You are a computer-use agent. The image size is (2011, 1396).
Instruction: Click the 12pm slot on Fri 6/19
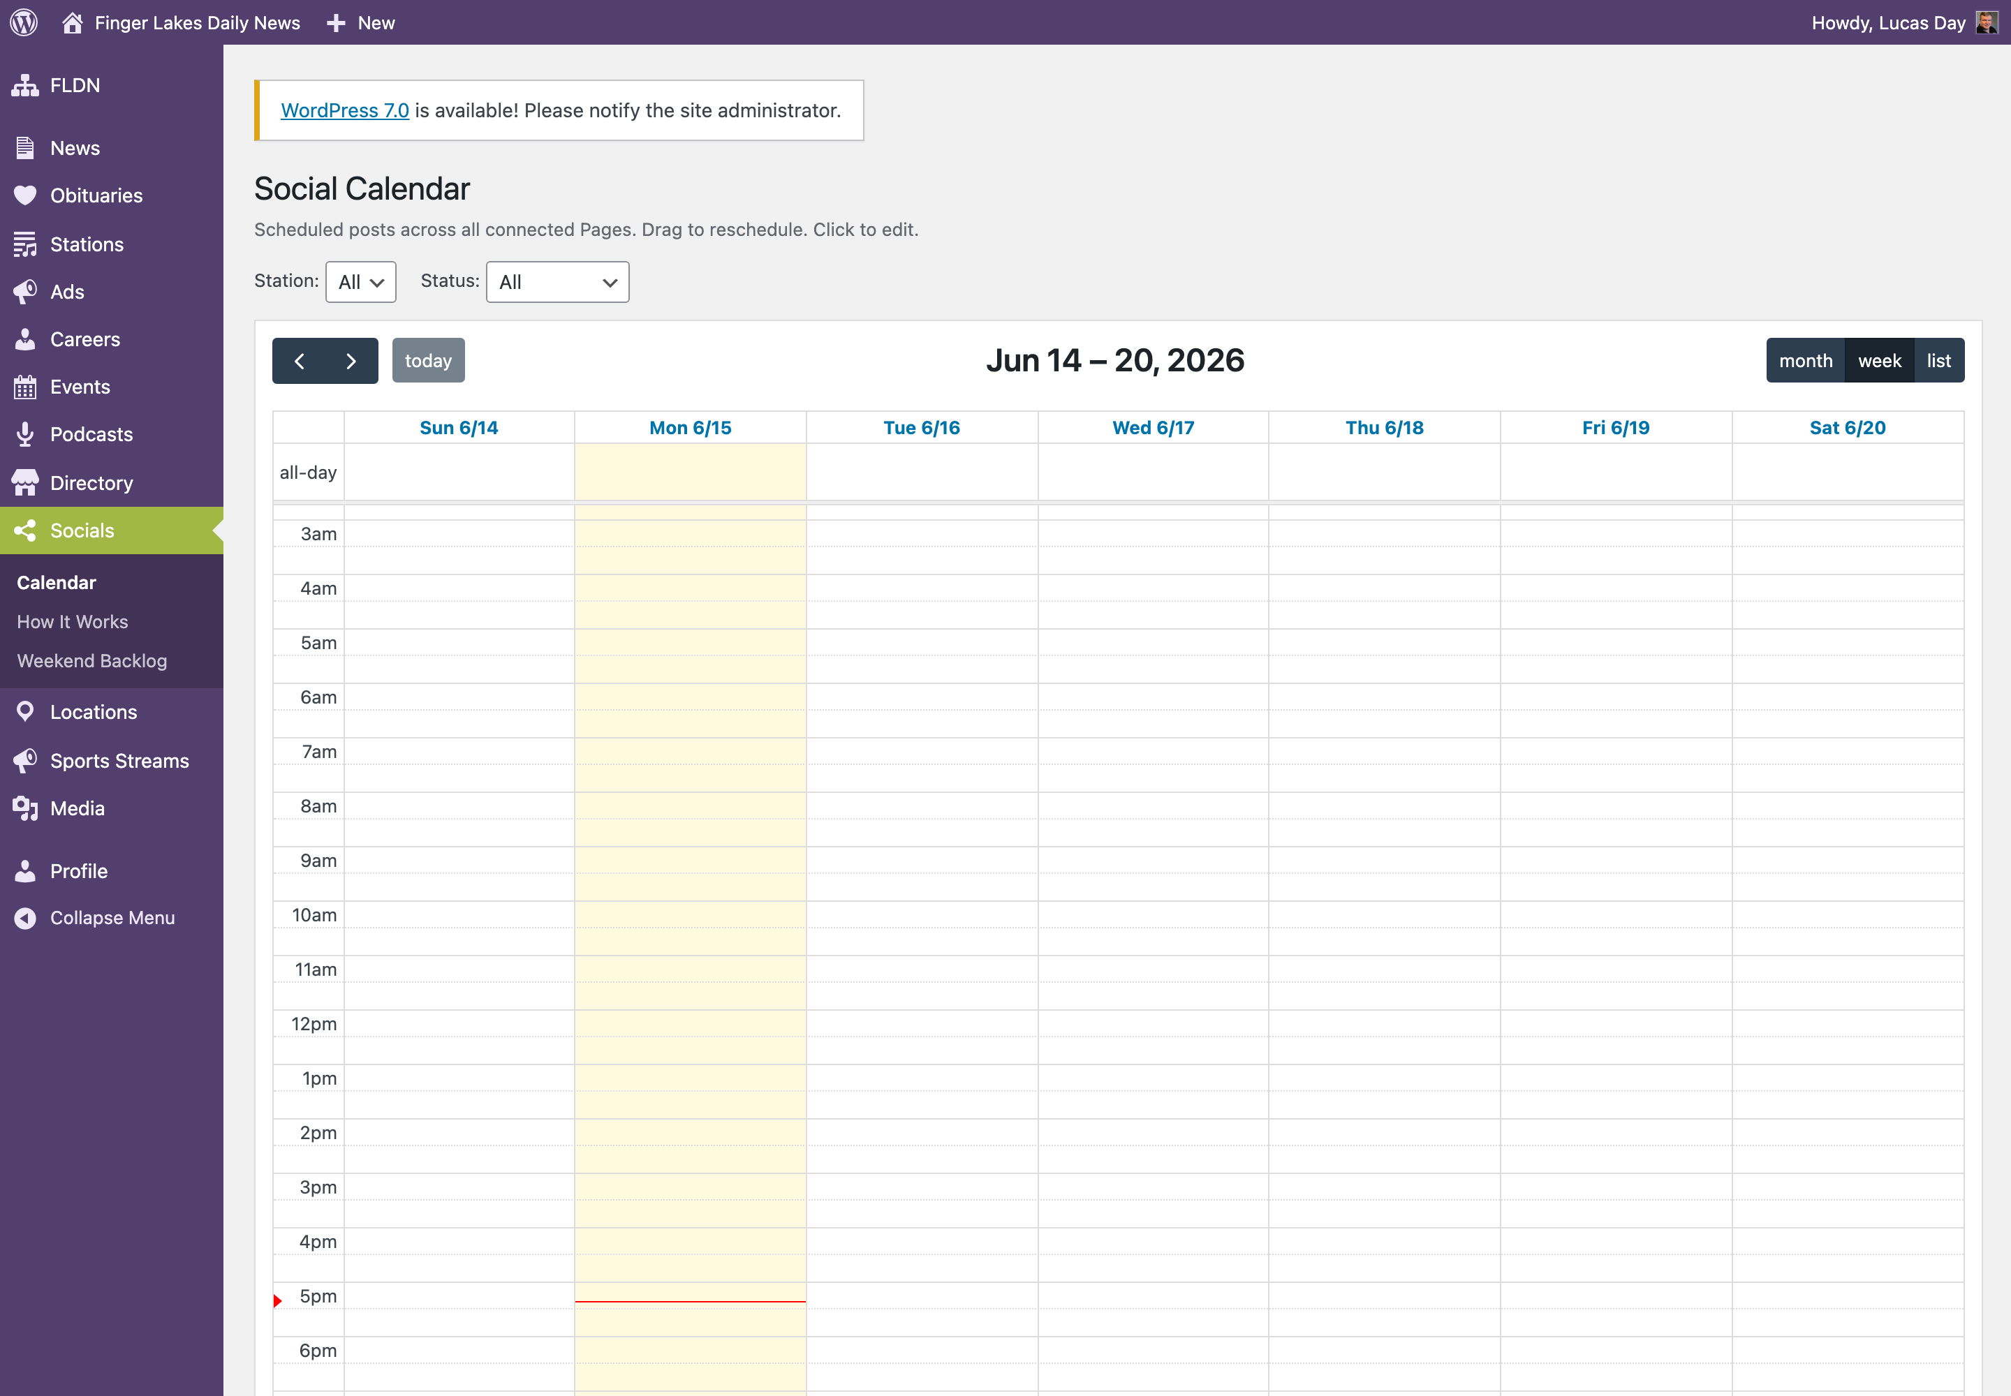coord(1616,1023)
